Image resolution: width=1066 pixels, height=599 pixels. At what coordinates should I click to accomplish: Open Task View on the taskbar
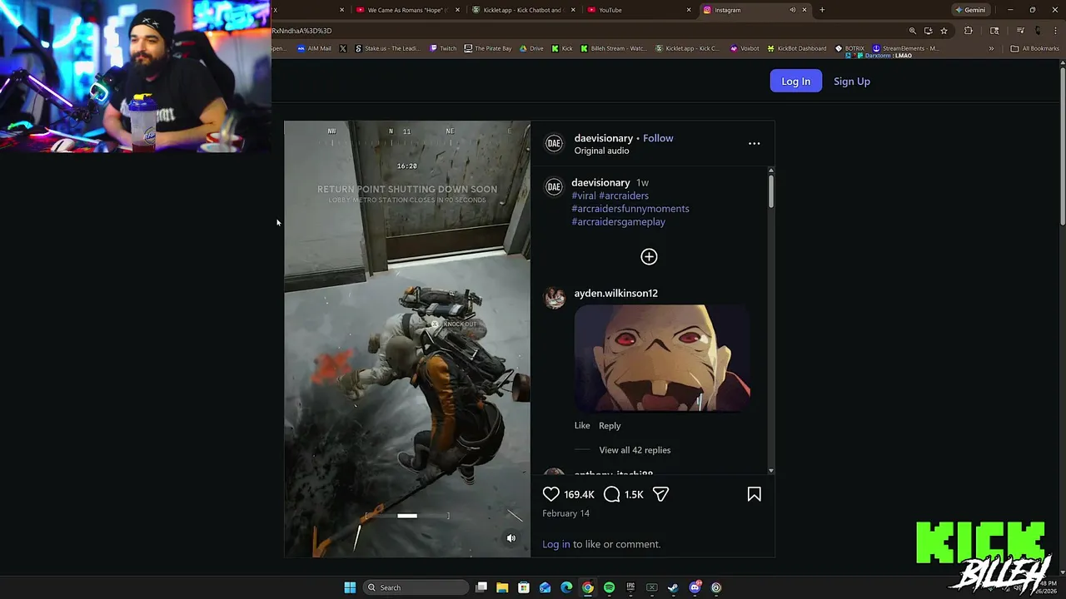(481, 587)
